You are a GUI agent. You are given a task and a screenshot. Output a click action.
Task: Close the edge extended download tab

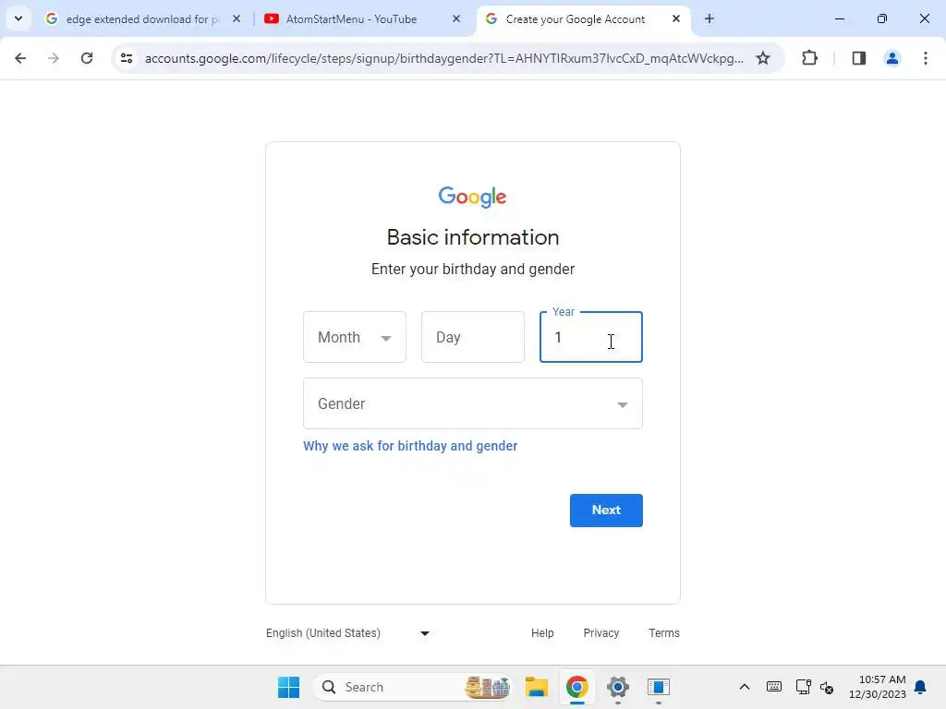pyautogui.click(x=236, y=18)
